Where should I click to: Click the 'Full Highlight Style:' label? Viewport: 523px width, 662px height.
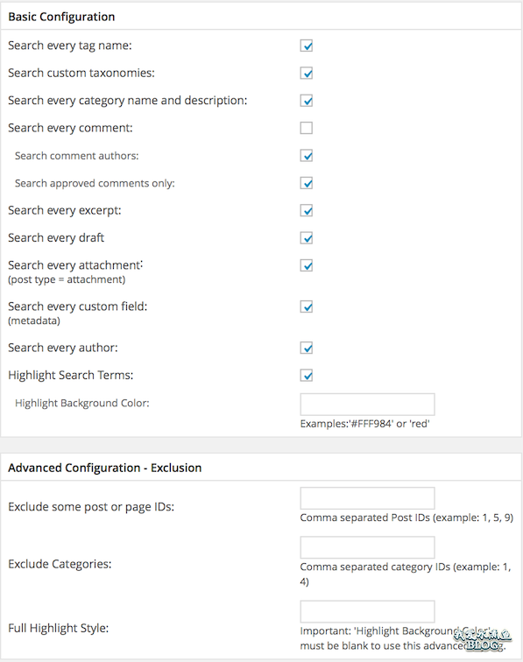click(59, 628)
